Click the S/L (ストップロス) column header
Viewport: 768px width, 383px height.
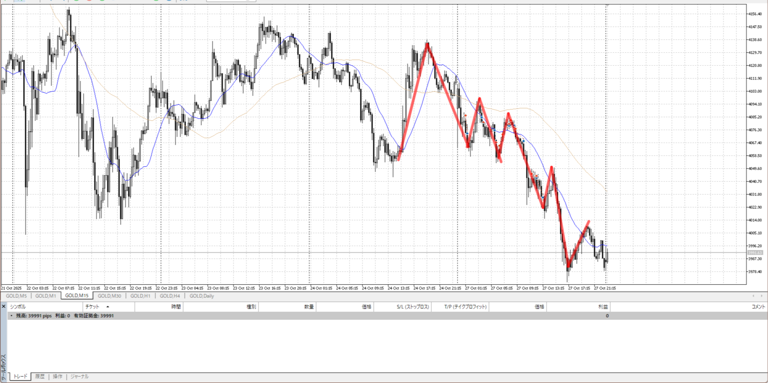pyautogui.click(x=413, y=307)
